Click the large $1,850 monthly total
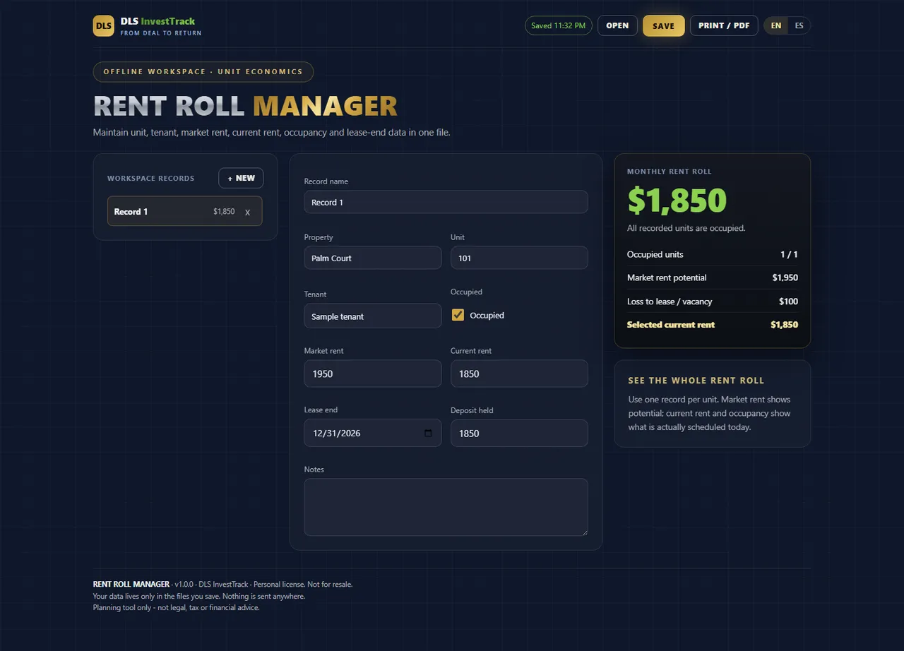This screenshot has height=651, width=904. click(x=677, y=201)
